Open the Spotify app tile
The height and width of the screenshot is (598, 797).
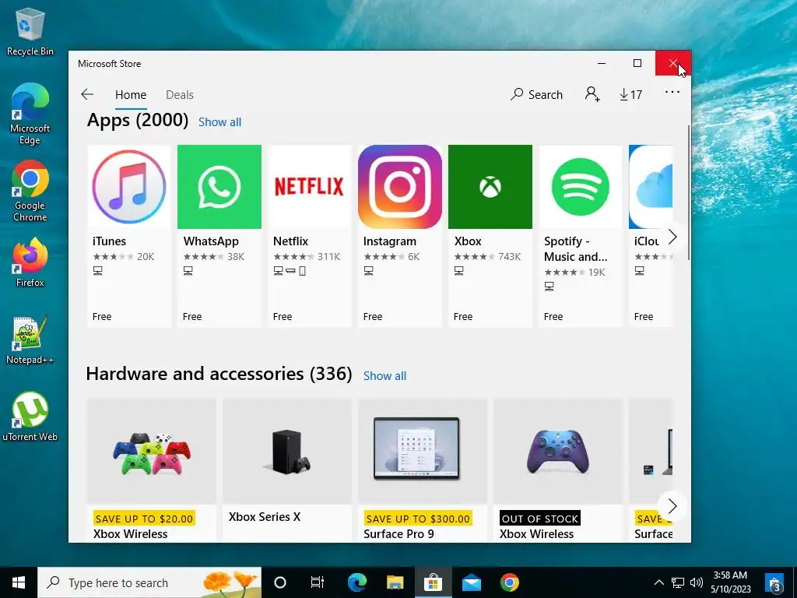[581, 236]
